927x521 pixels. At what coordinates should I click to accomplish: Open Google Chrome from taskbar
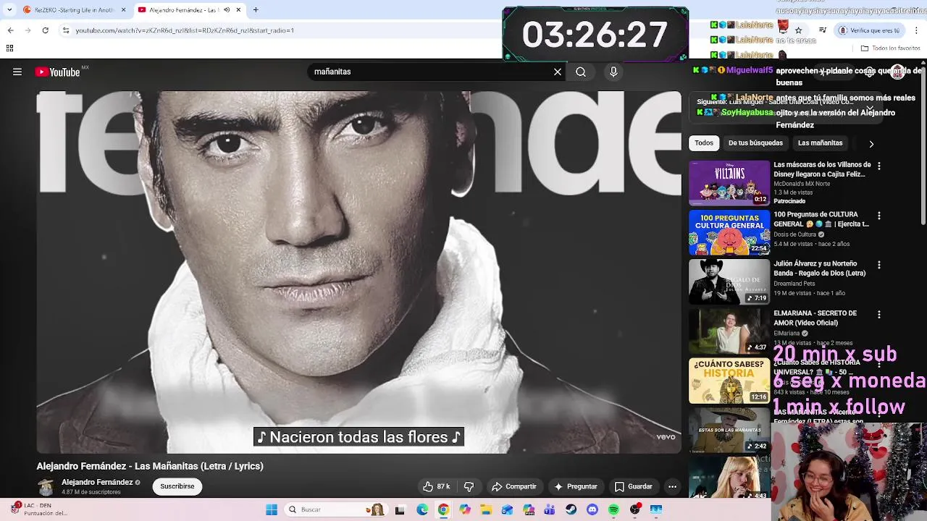(x=443, y=509)
